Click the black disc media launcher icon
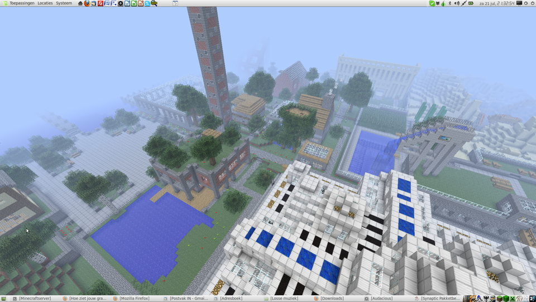The height and width of the screenshot is (302, 536). point(121,3)
